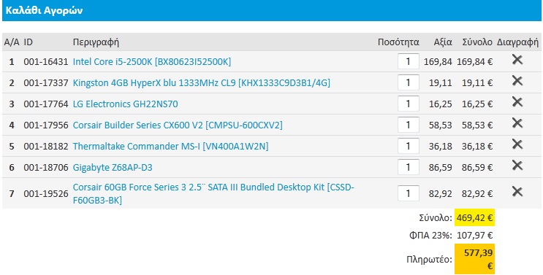This screenshot has width=543, height=275.
Task: Click row total 58,53 €
Action: click(x=477, y=125)
